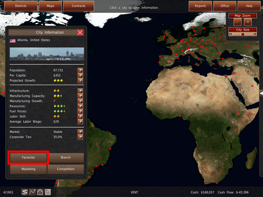Click the question mark beside Fuel Prices
Viewport: 263px width, 197px height.
(x=80, y=111)
